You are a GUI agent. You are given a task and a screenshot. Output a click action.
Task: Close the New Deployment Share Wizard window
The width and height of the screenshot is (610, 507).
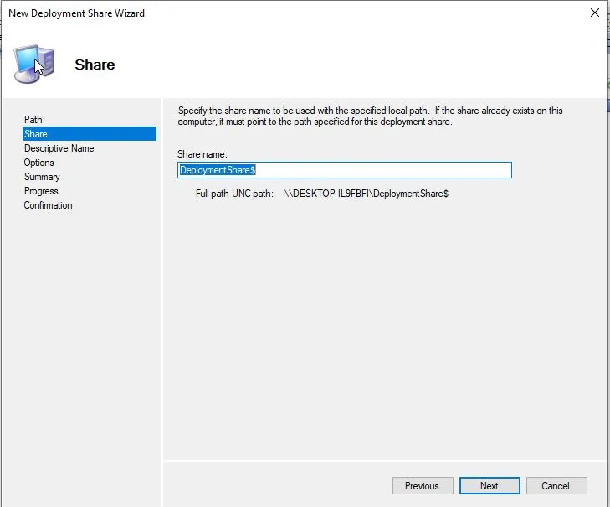(594, 13)
